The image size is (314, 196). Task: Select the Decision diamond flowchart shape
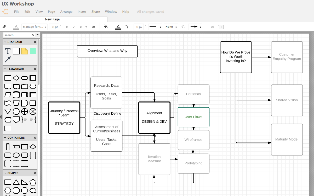pyautogui.click(x=16, y=78)
